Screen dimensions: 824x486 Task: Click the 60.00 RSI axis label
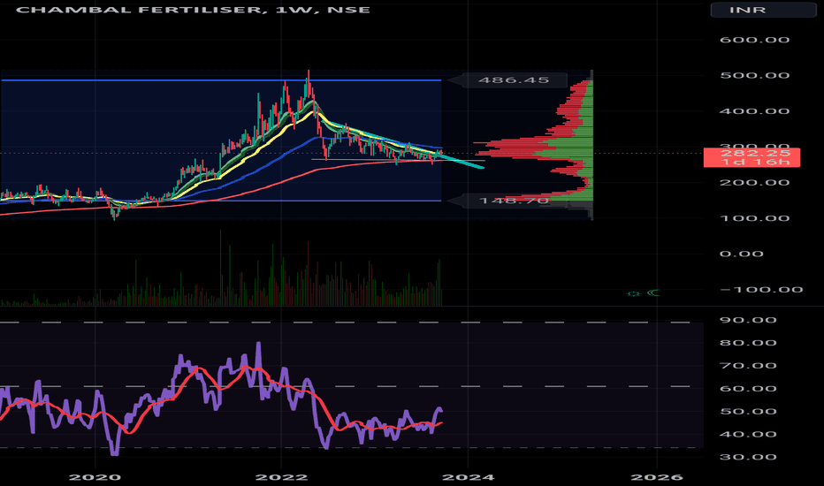point(748,389)
